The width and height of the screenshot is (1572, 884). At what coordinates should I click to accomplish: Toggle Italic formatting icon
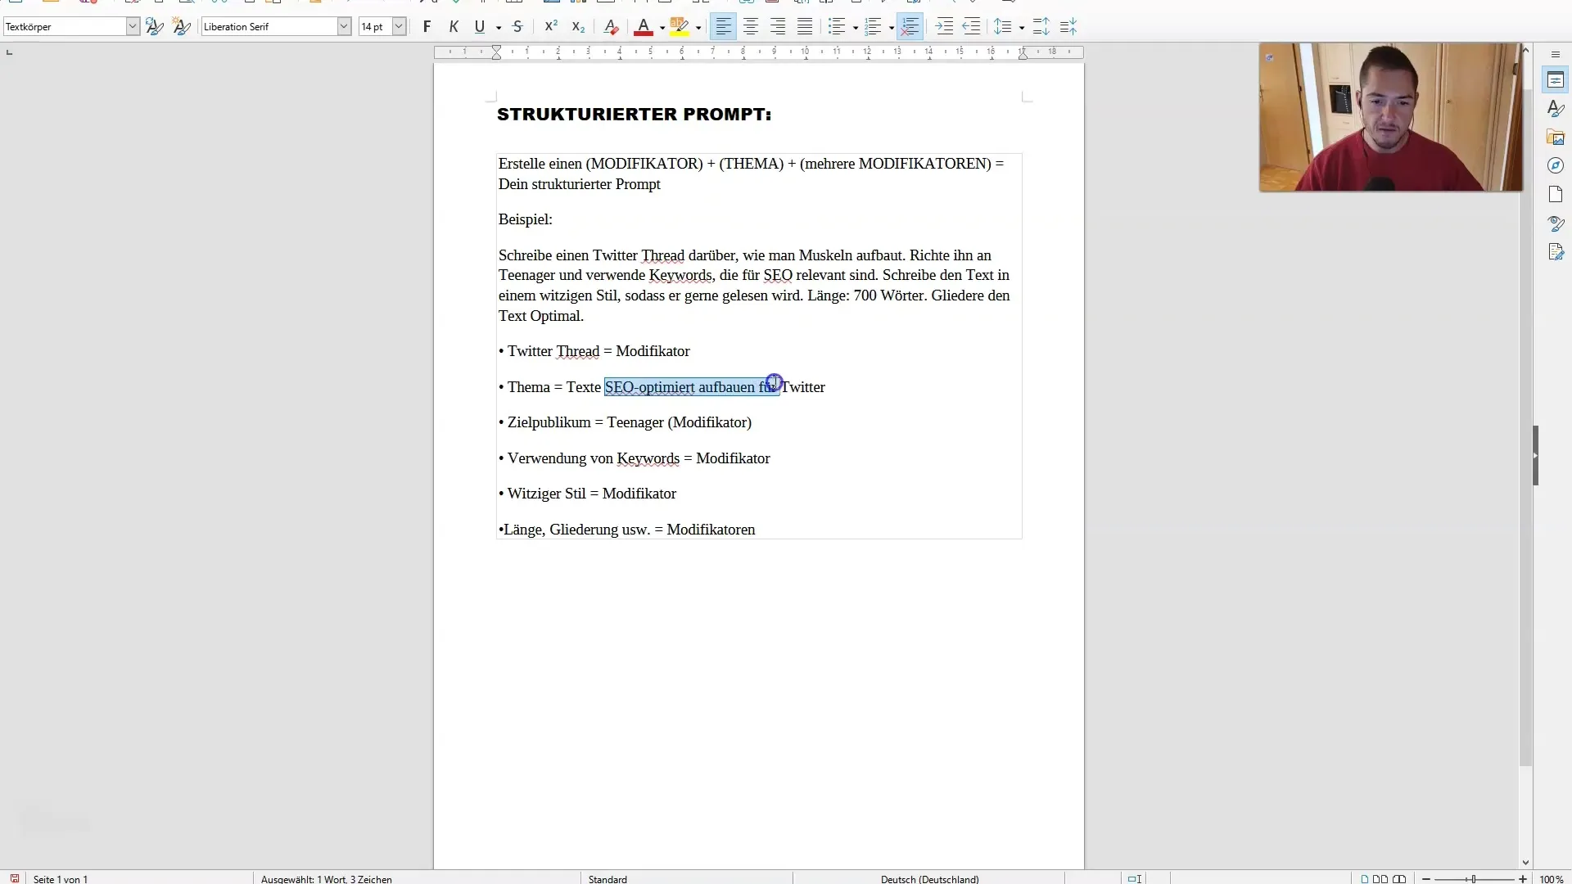coord(454,26)
